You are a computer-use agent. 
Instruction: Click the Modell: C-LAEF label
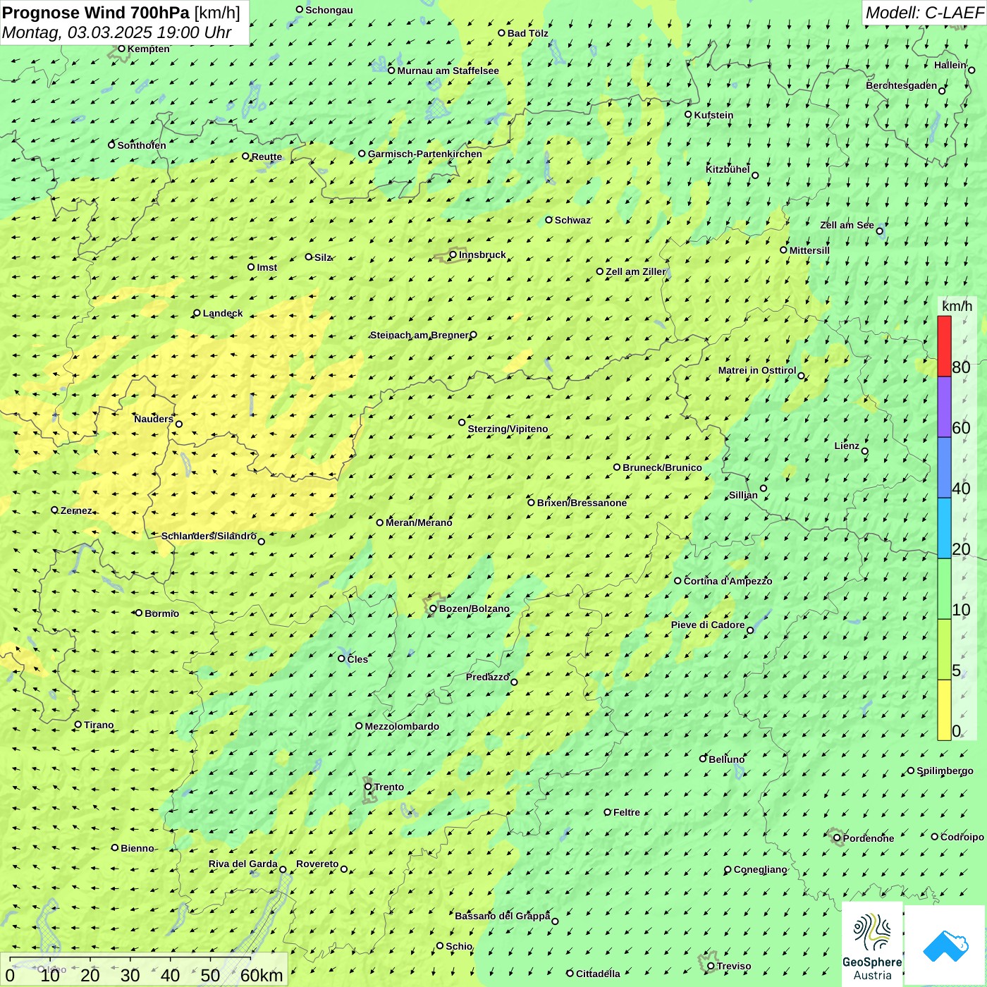point(924,12)
